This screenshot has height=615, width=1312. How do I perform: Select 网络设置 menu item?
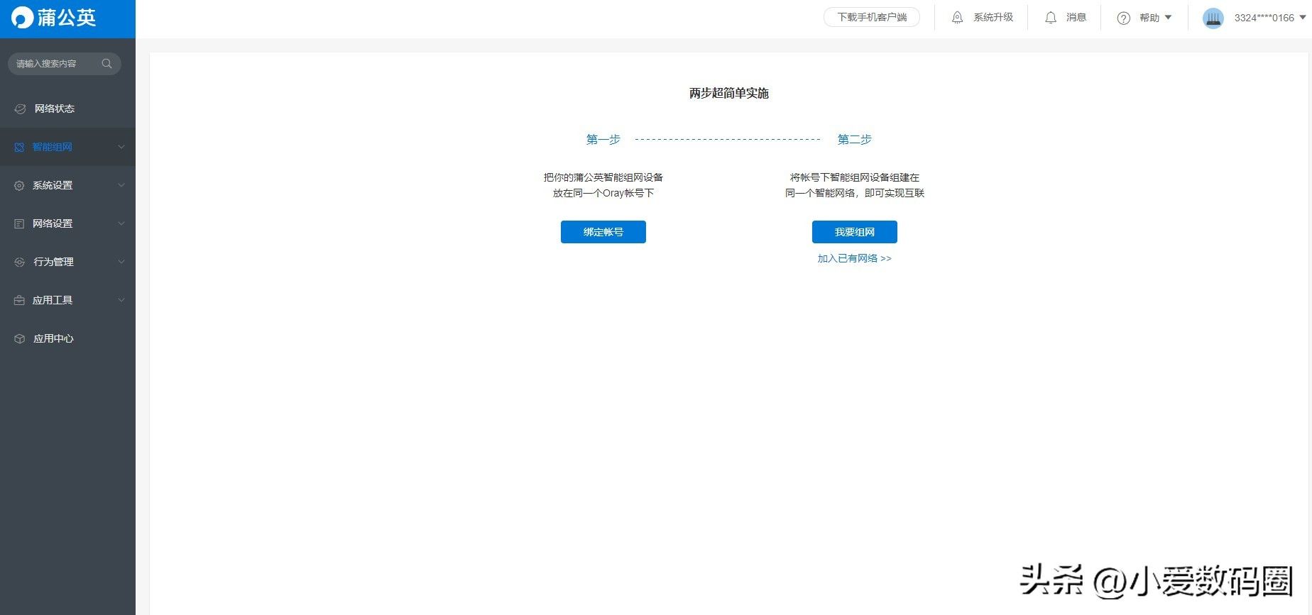click(67, 223)
